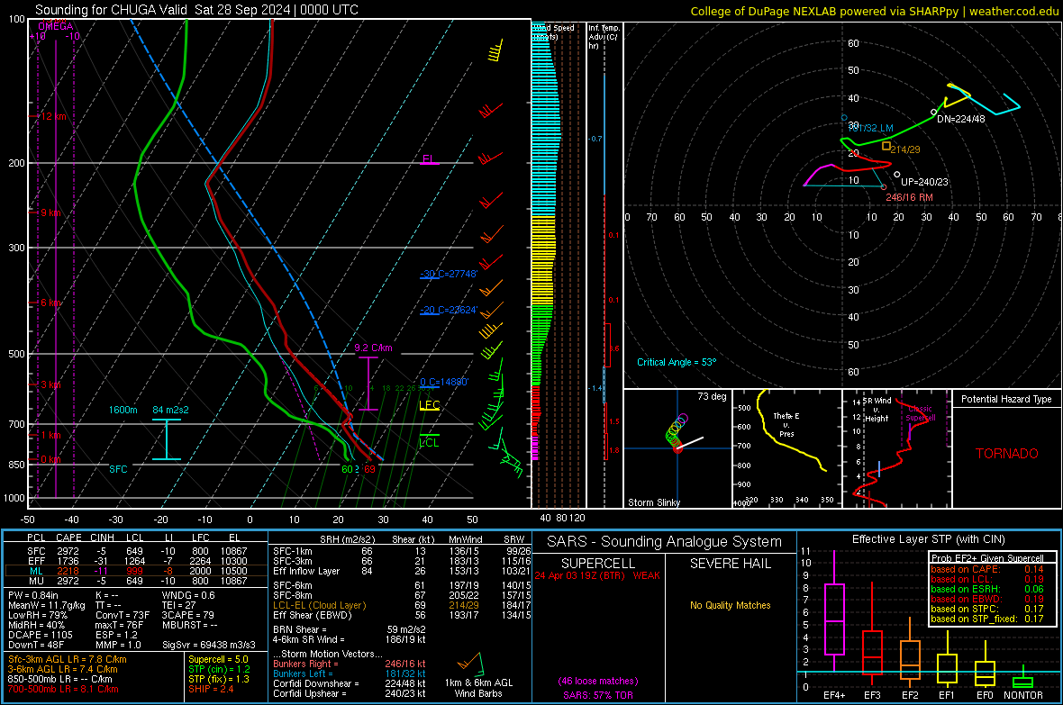Click the '1600m' effective inflow label

123,410
